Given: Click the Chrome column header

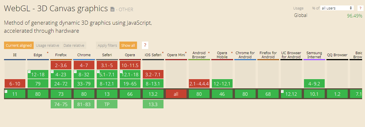Looking at the screenshot, I should [x=84, y=55].
